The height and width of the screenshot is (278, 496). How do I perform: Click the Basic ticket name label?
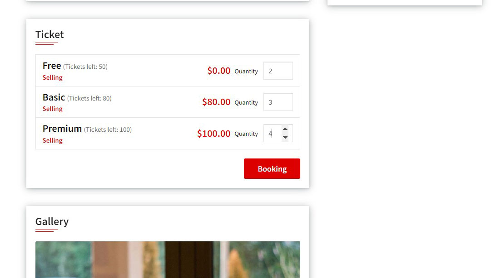pyautogui.click(x=54, y=97)
